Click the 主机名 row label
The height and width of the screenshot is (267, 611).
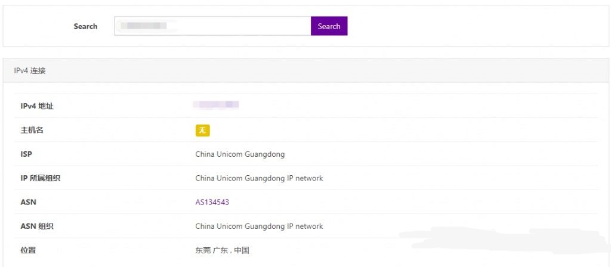32,130
